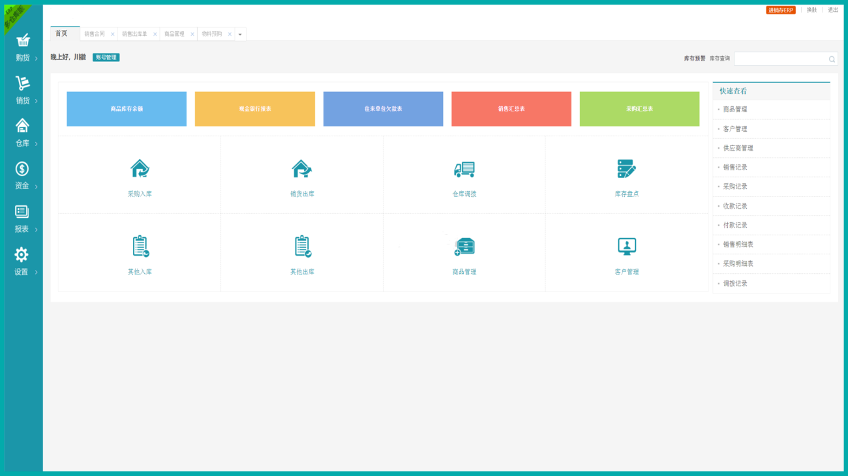The width and height of the screenshot is (848, 476).
Task: Click the 换肤 skin link
Action: pyautogui.click(x=811, y=10)
